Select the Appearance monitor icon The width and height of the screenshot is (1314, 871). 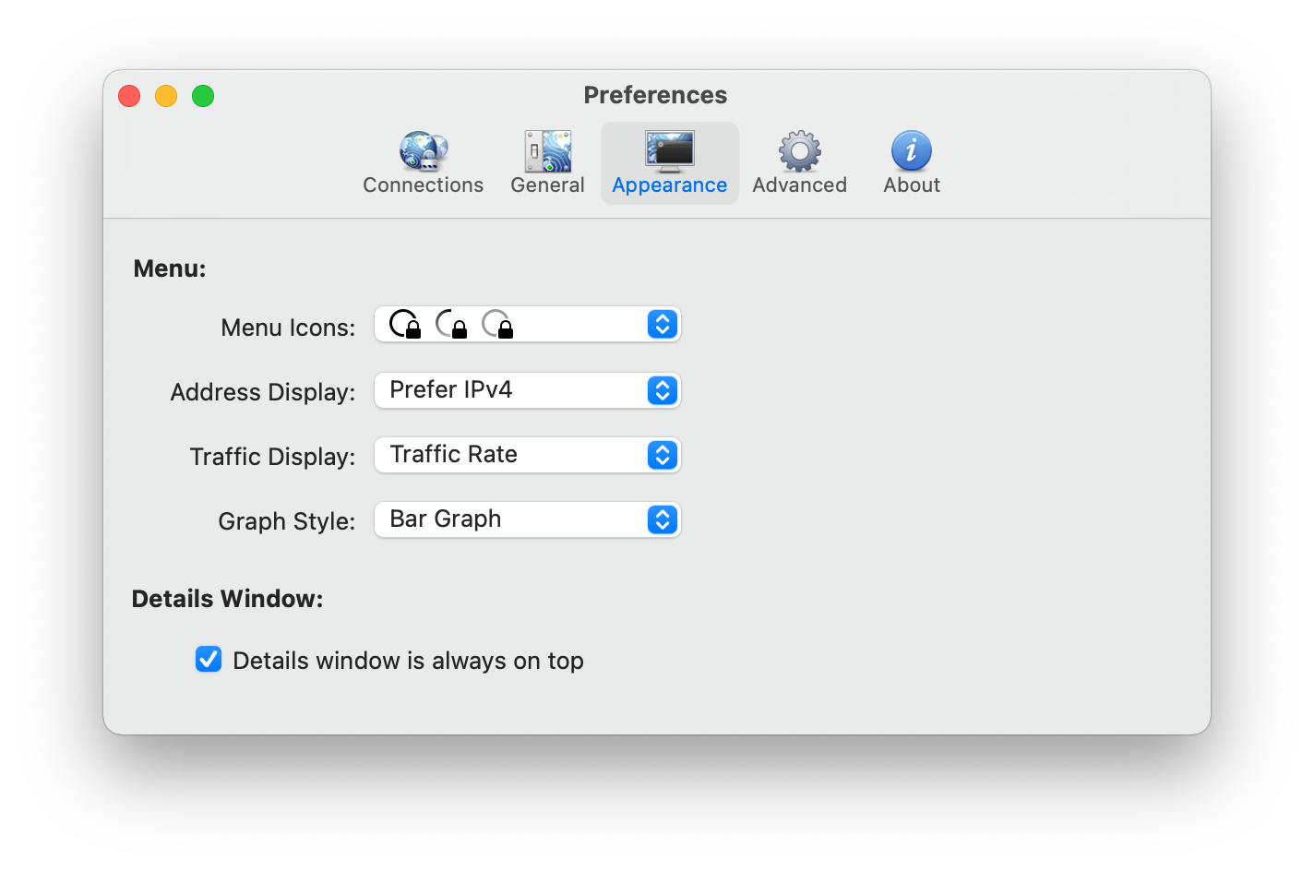click(670, 150)
